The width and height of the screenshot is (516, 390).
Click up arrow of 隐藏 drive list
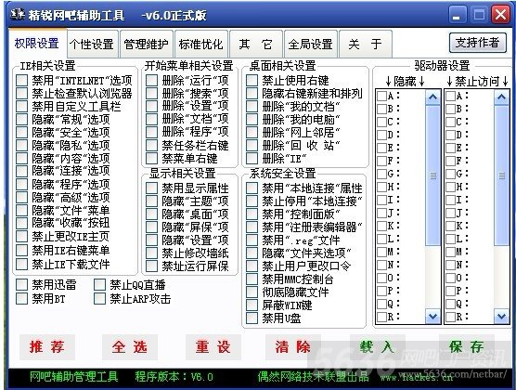432,97
